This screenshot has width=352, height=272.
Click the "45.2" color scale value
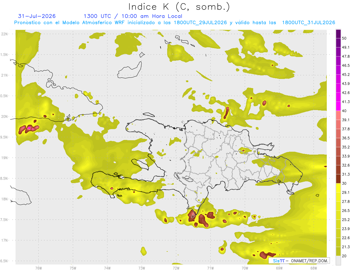click(x=346, y=75)
